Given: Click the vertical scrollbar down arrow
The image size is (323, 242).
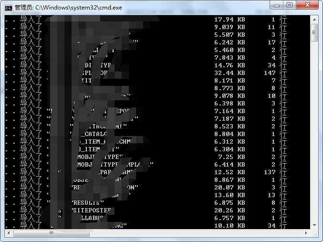Looking at the screenshot, I should pyautogui.click(x=314, y=225).
